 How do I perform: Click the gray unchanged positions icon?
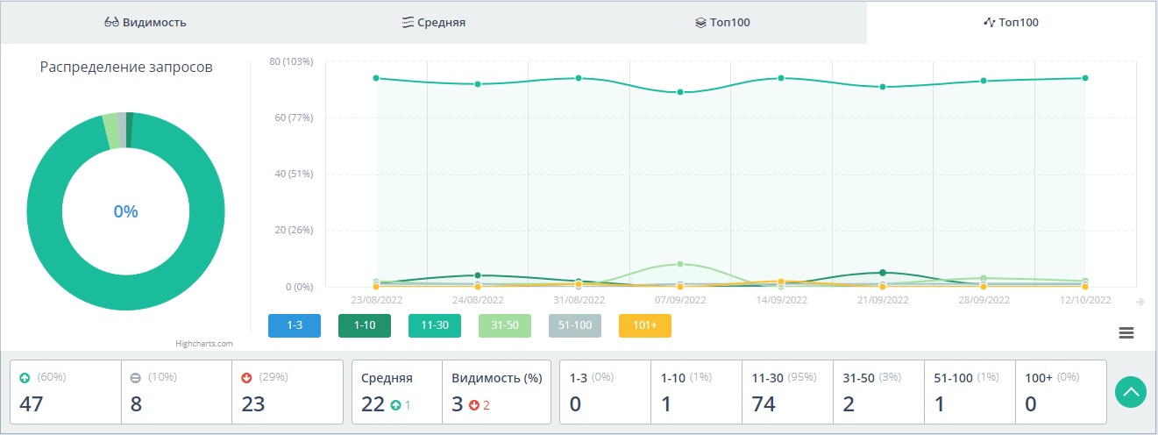135,378
